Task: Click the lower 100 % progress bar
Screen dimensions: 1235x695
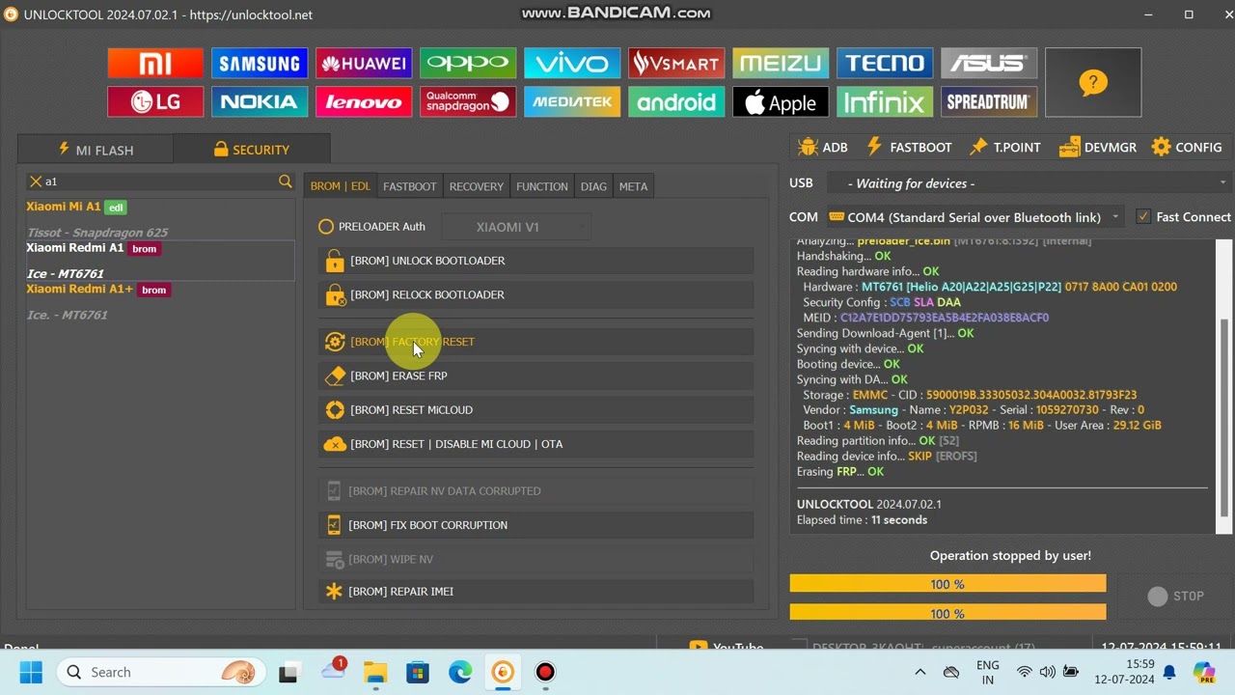Action: (947, 613)
